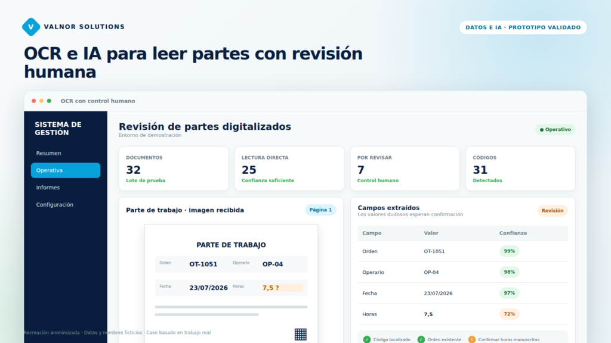Click the Confianza suficiente label
The image size is (611, 343).
point(268,180)
